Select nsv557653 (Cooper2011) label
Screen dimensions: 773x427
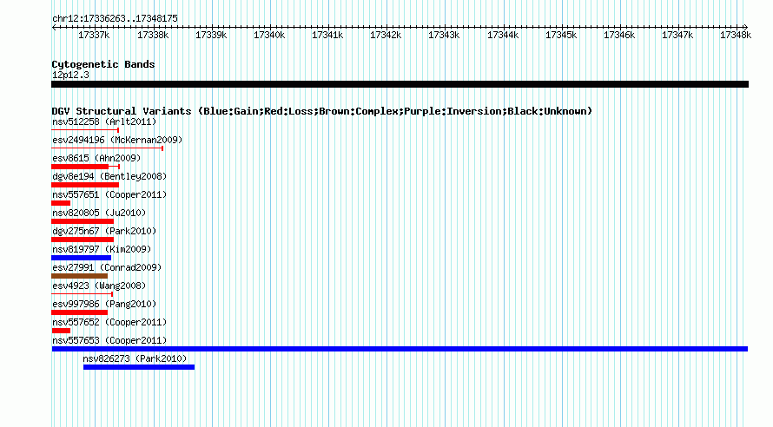click(109, 340)
